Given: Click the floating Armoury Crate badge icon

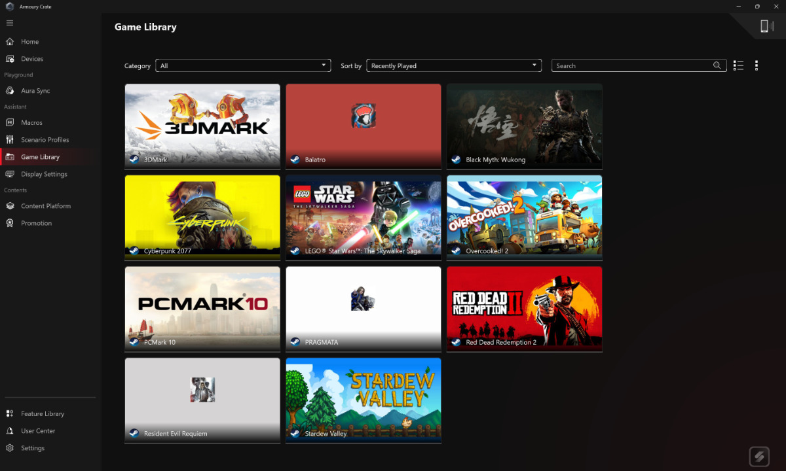Looking at the screenshot, I should pyautogui.click(x=759, y=457).
